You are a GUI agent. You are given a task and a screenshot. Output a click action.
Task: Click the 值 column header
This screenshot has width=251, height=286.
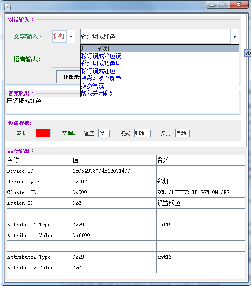[x=114, y=160]
